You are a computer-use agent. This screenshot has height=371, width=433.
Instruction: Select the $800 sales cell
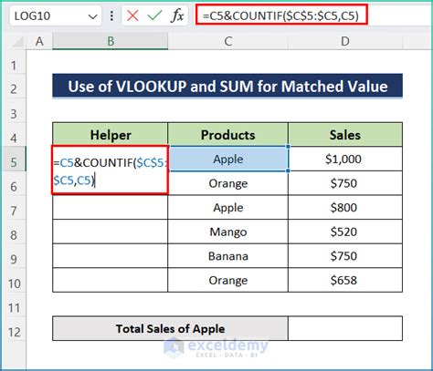(345, 208)
